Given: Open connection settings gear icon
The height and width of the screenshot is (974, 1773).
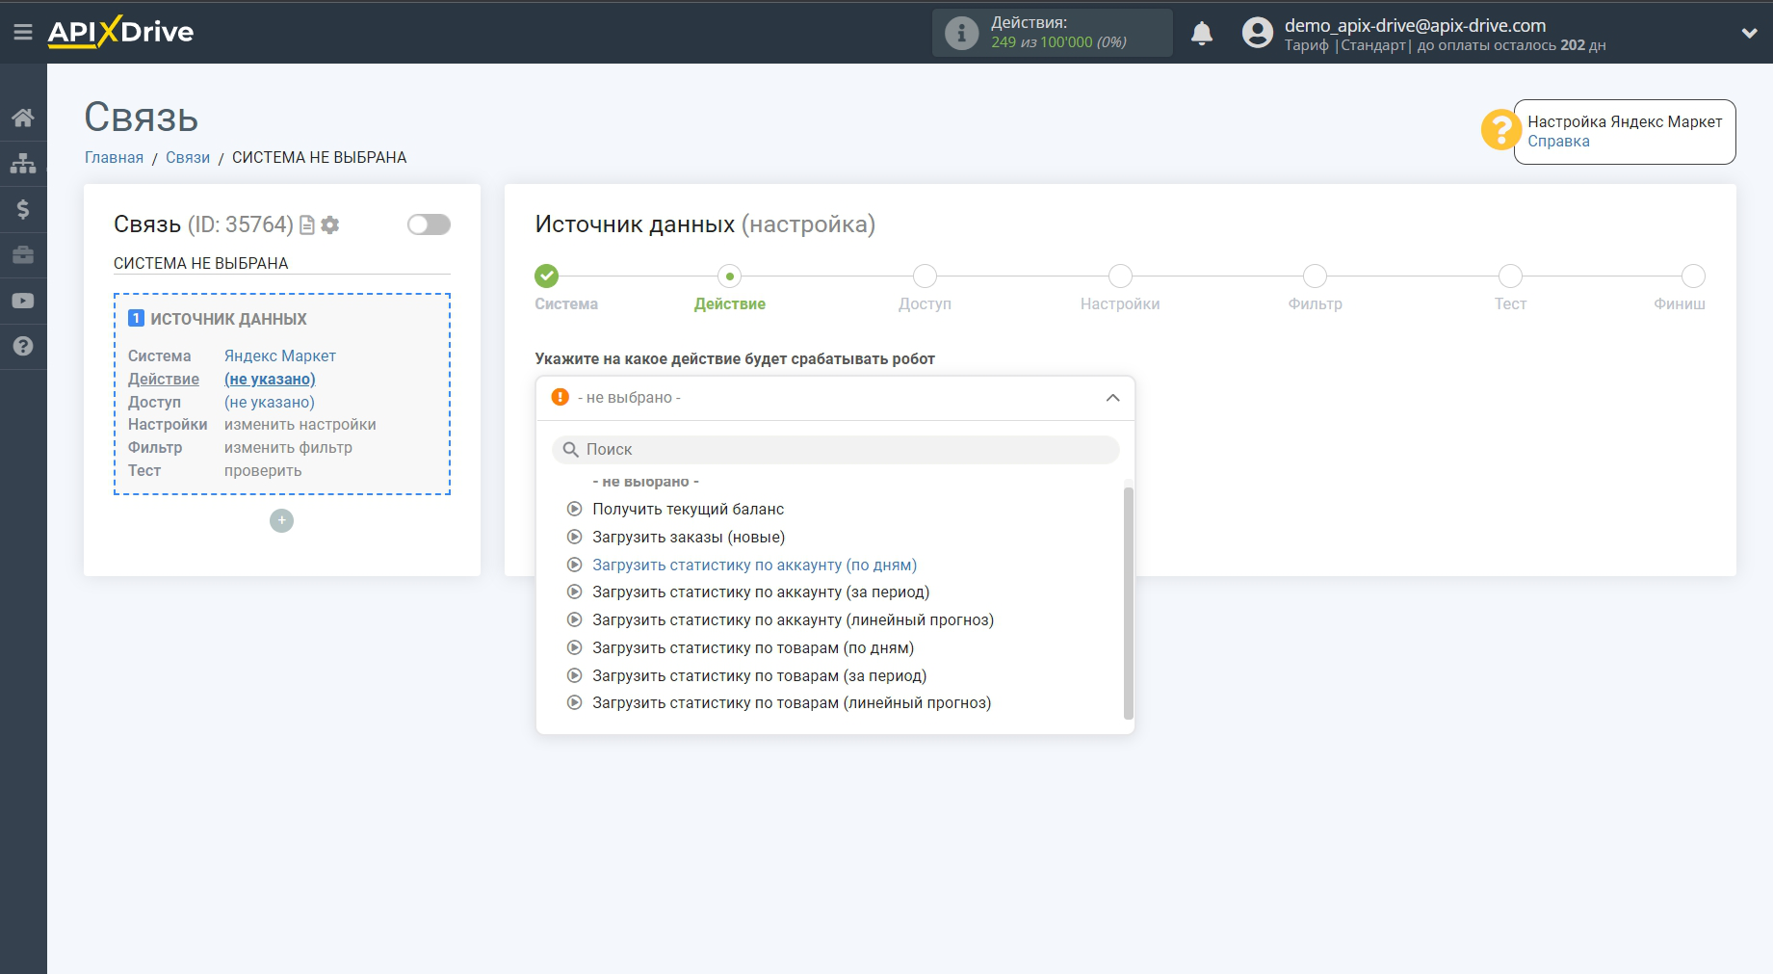Looking at the screenshot, I should 330,224.
